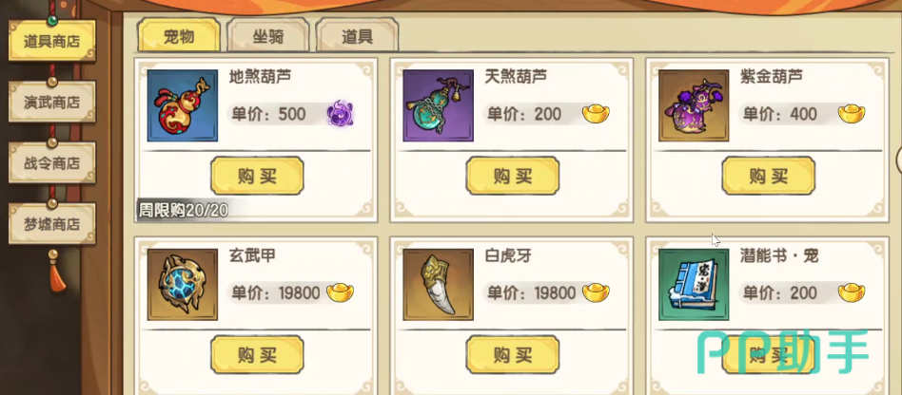
Task: Switch to the 道具 tab
Action: (357, 36)
